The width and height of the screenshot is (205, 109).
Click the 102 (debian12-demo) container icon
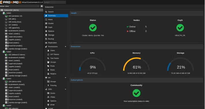tap(6, 55)
